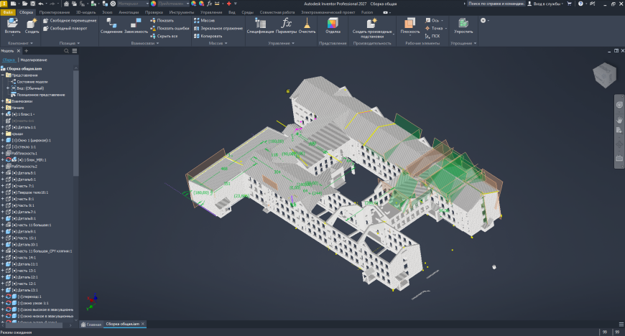Click the Упростить simplify tool
The image size is (625, 336).
(x=463, y=26)
